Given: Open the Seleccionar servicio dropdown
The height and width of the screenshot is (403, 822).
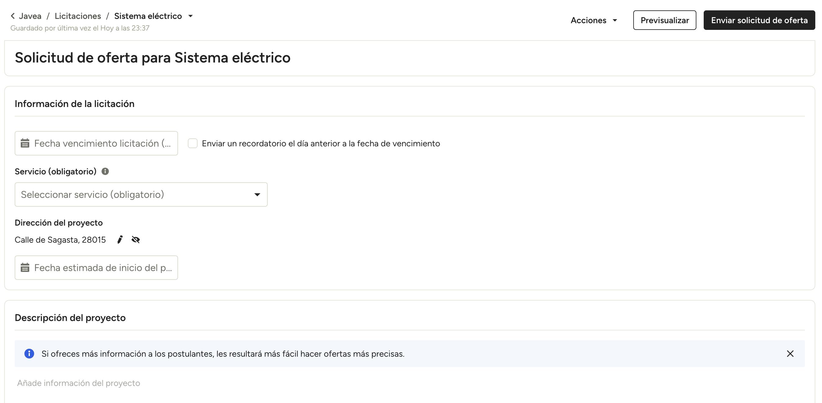Looking at the screenshot, I should 141,194.
